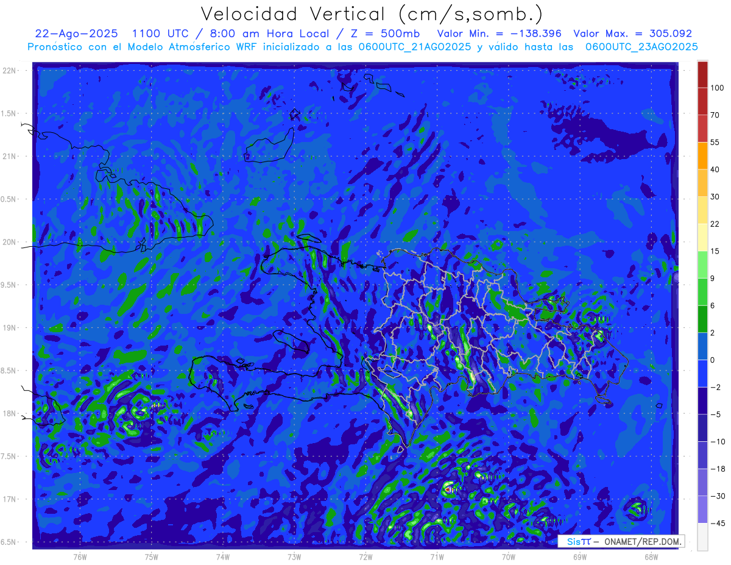Click the "17N" latitude label

pyautogui.click(x=10, y=499)
